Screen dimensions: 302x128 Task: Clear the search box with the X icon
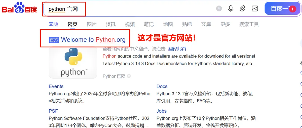pos(219,8)
